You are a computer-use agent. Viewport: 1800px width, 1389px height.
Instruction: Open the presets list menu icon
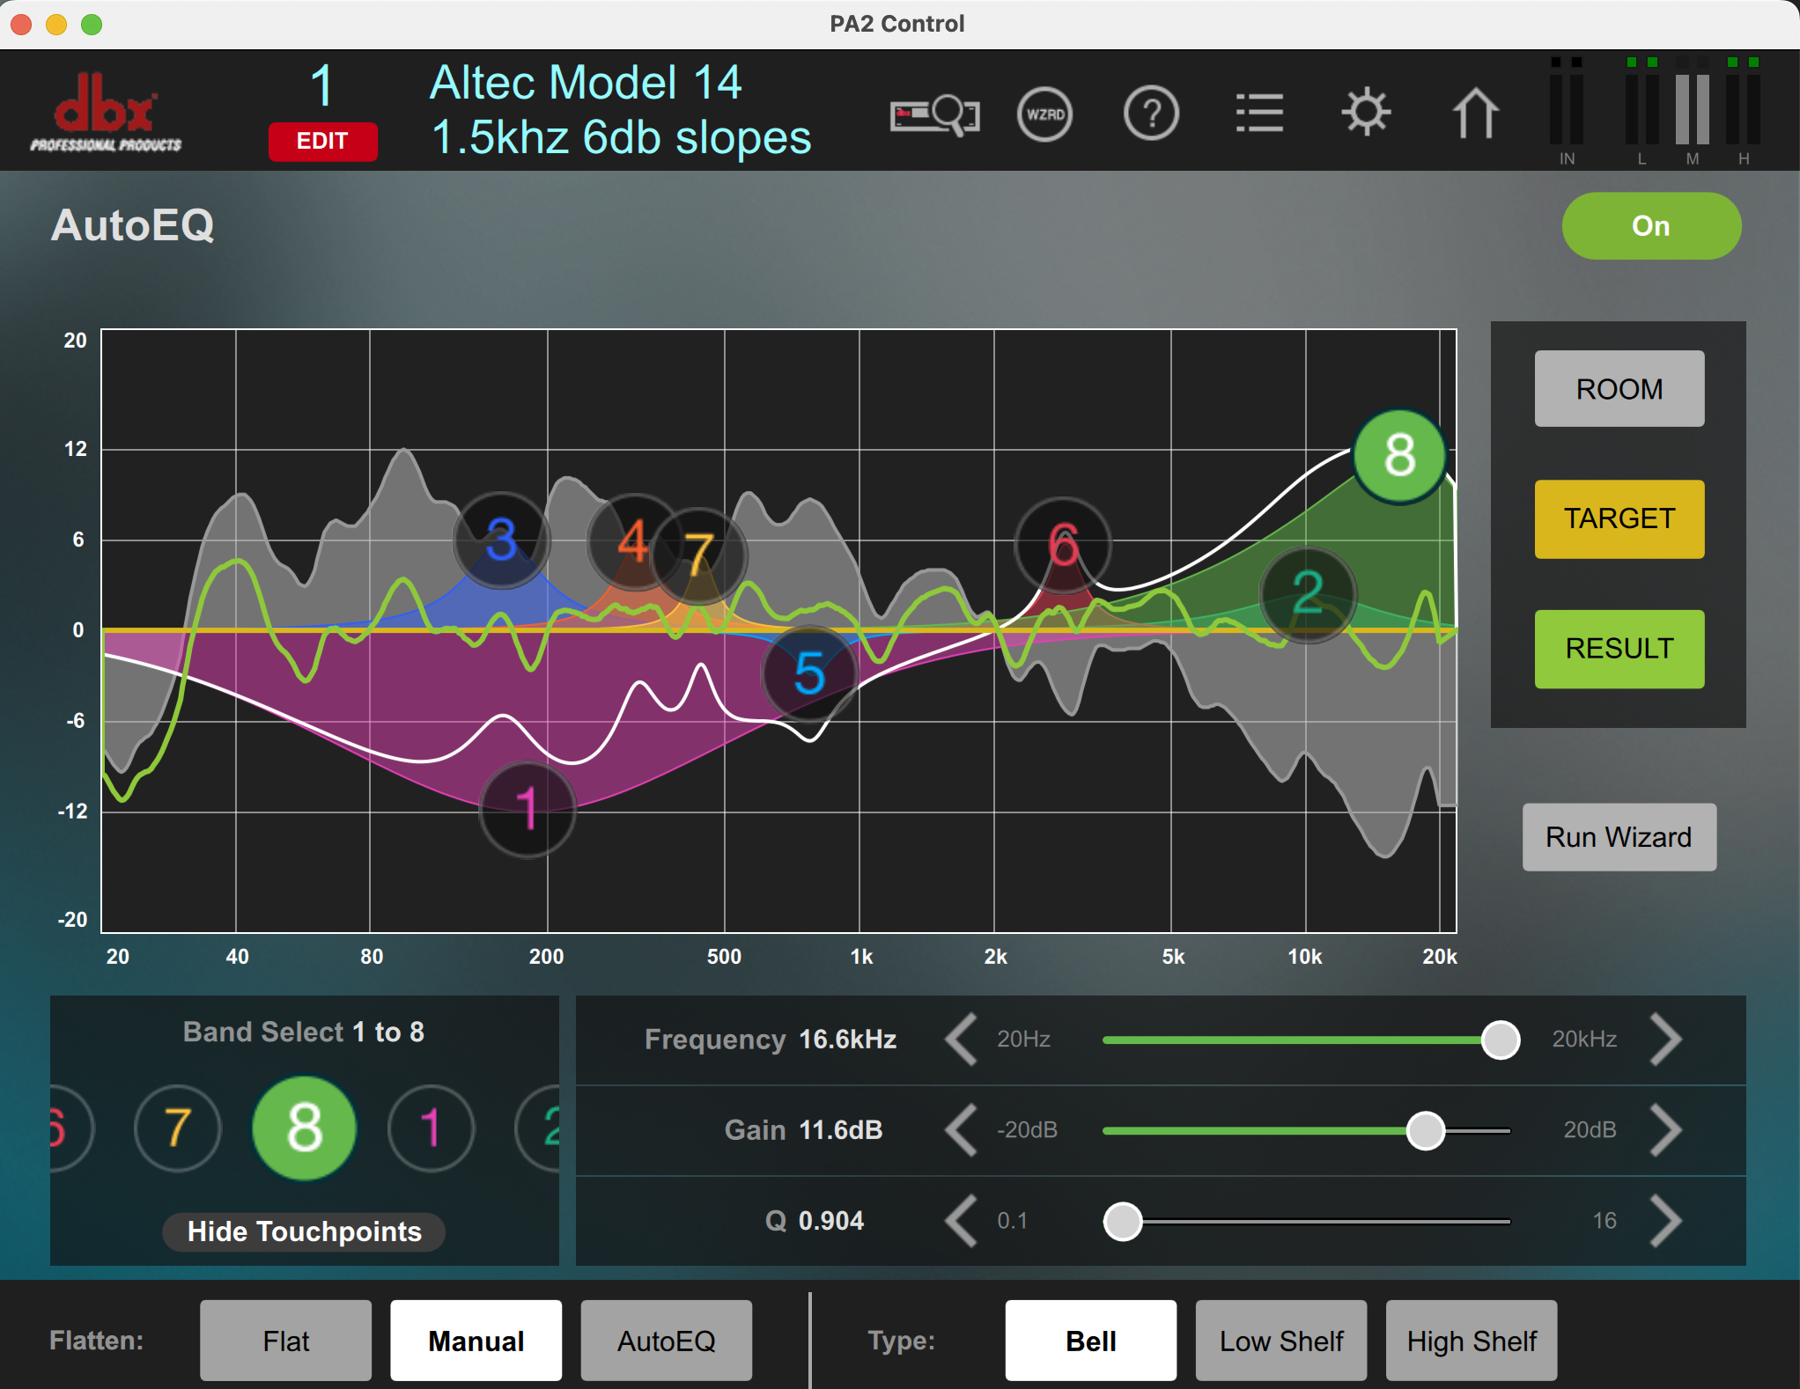coord(1259,114)
